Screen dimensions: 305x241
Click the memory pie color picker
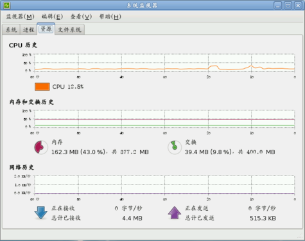41,147
